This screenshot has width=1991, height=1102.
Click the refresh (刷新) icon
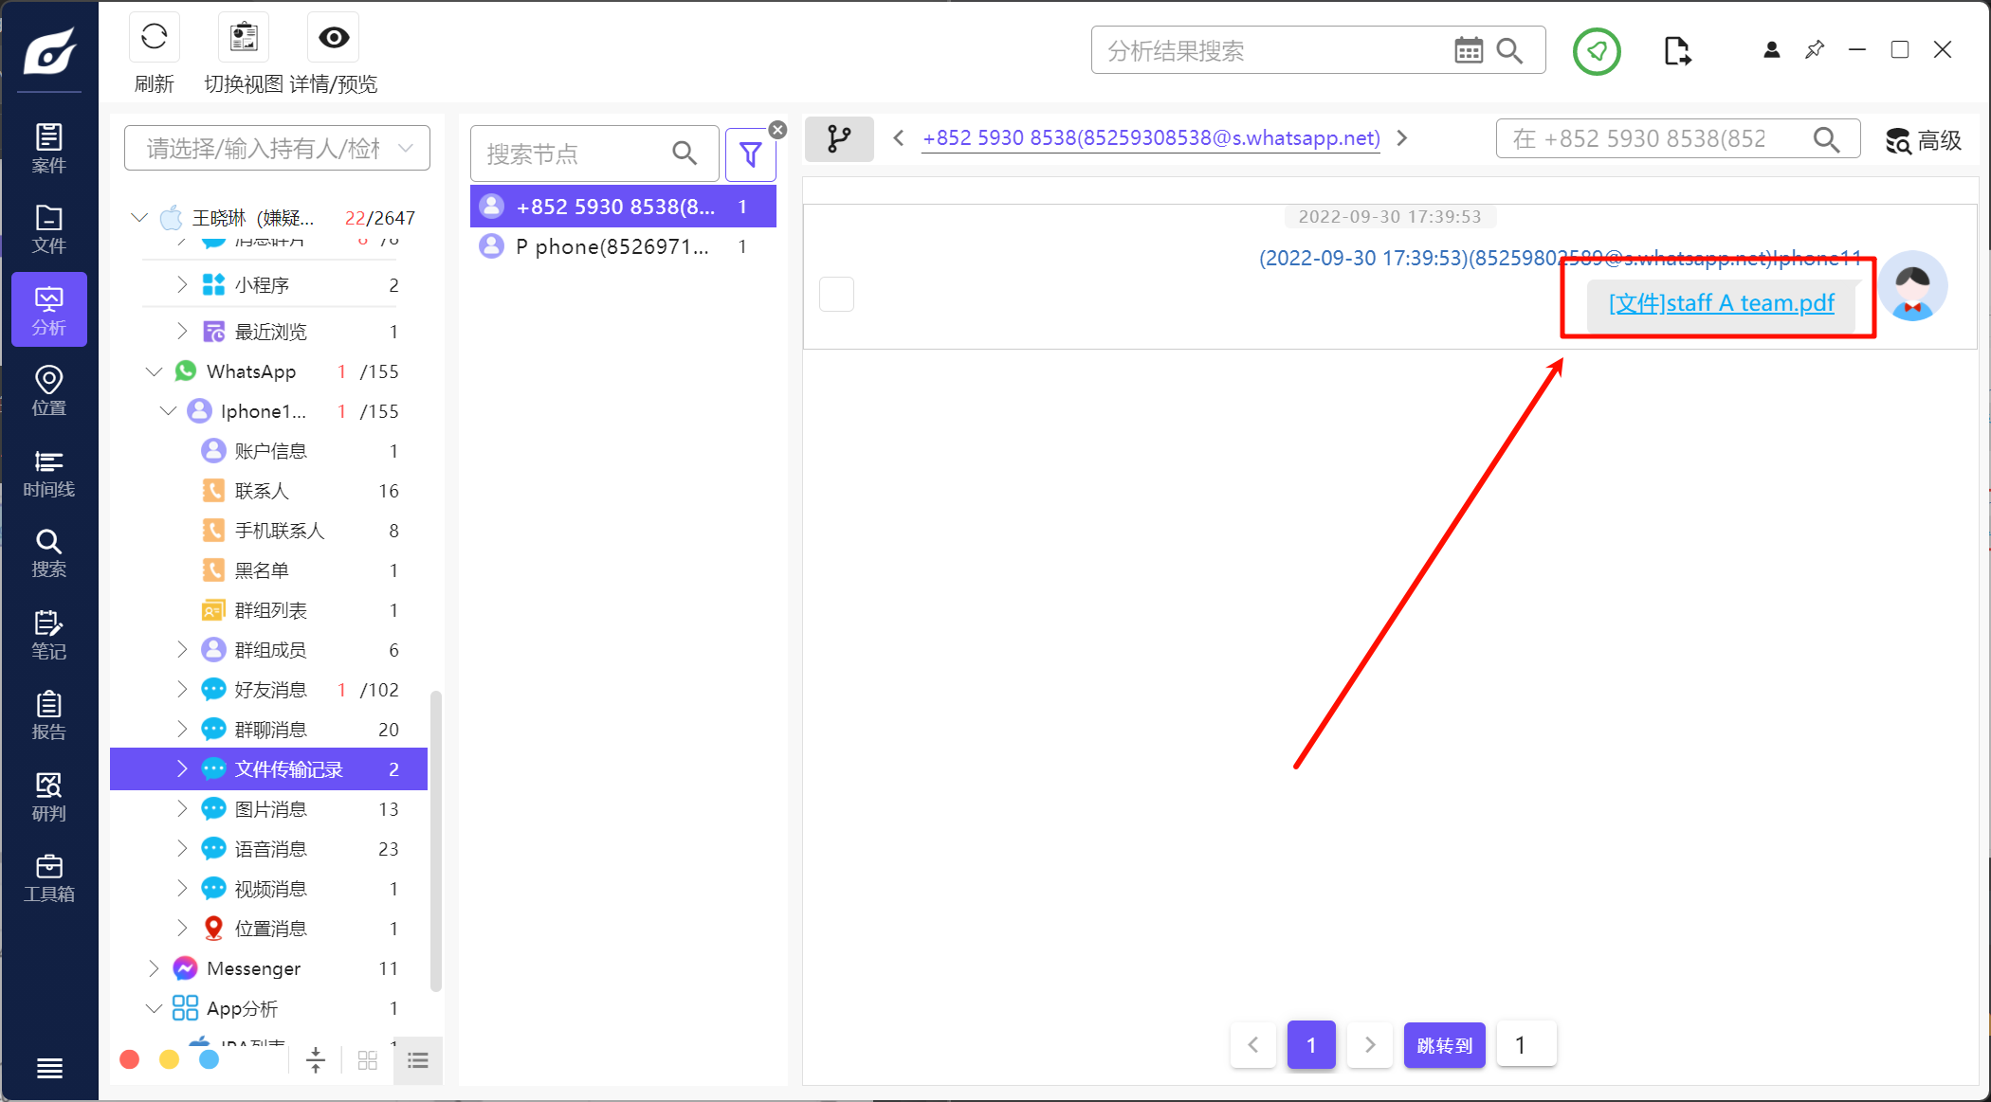click(154, 38)
